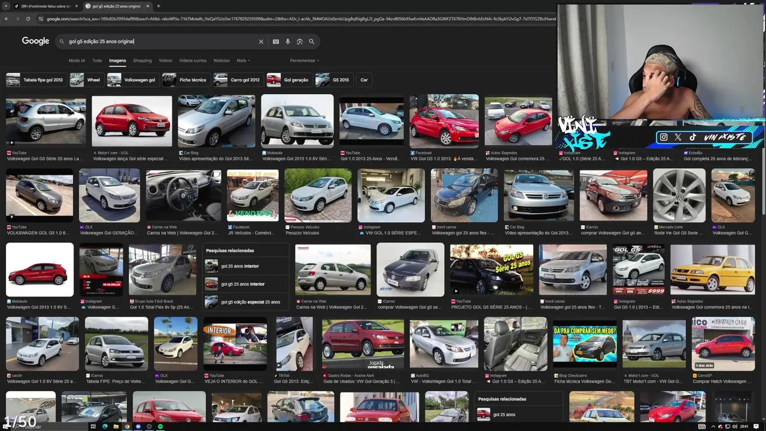The image size is (766, 431).
Task: Go to the Google logo homepage
Action: coord(35,41)
